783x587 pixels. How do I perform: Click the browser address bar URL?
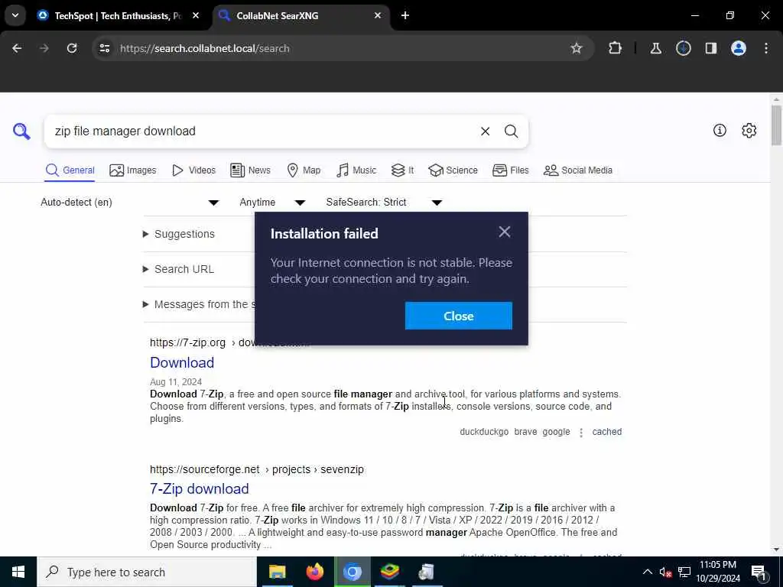coord(205,48)
